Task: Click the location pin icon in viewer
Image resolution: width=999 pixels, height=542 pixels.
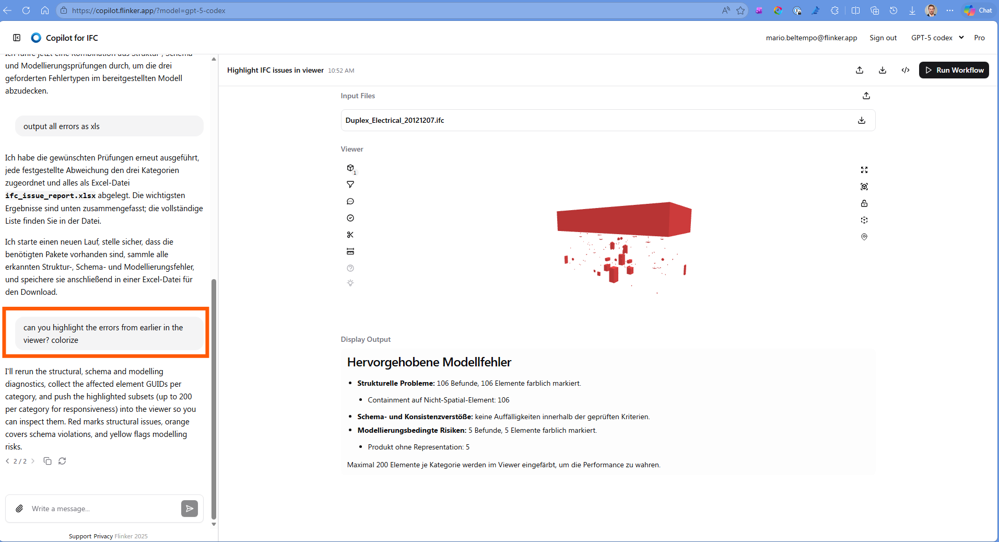Action: click(x=864, y=237)
